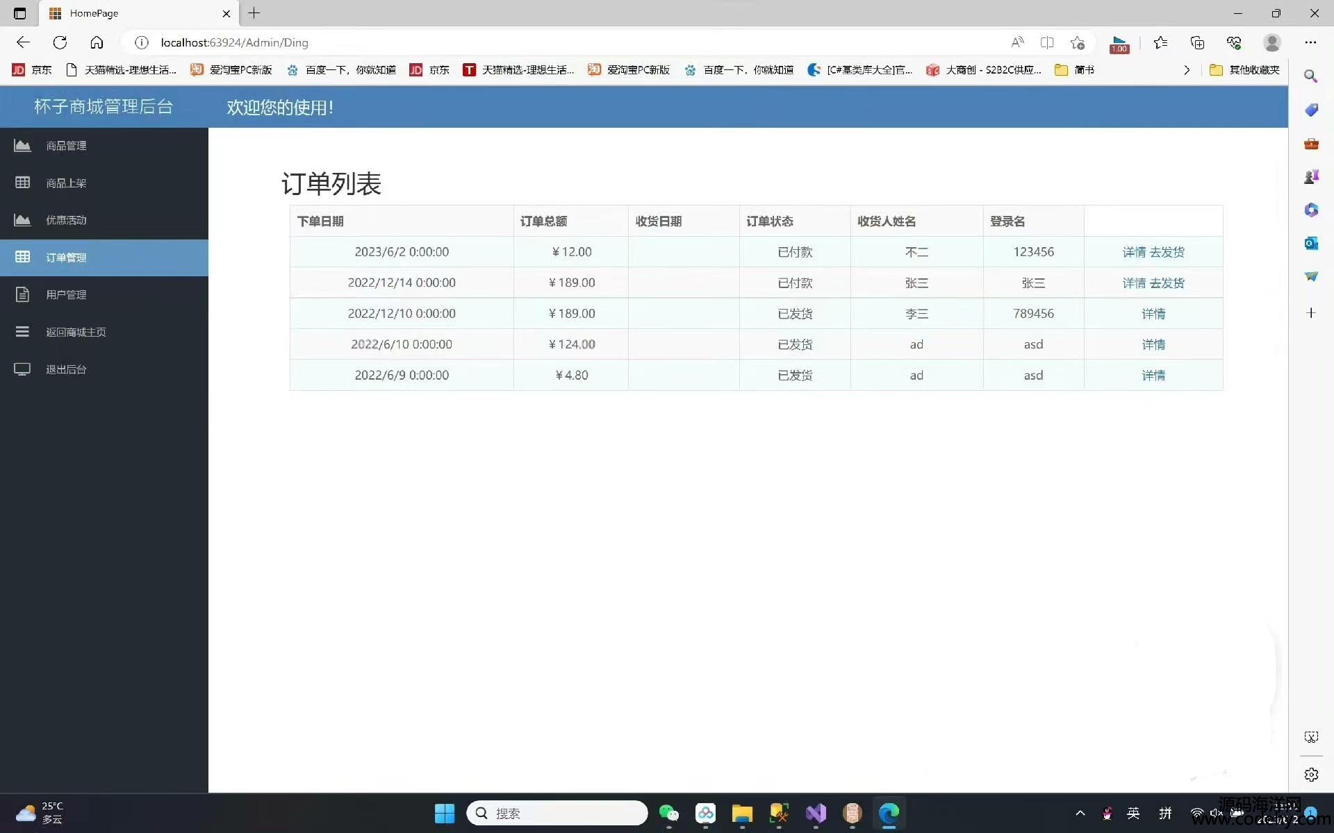Open WeChat from the taskbar
This screenshot has height=833, width=1334.
pyautogui.click(x=668, y=813)
